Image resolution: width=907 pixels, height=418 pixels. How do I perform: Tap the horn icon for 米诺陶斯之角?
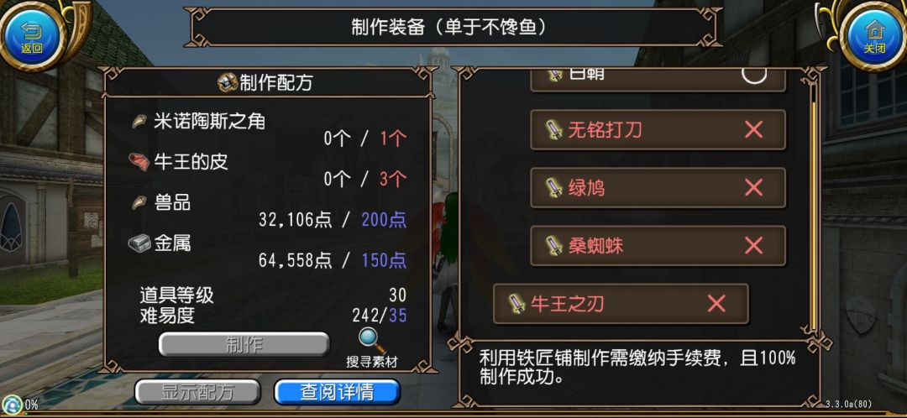coord(139,122)
